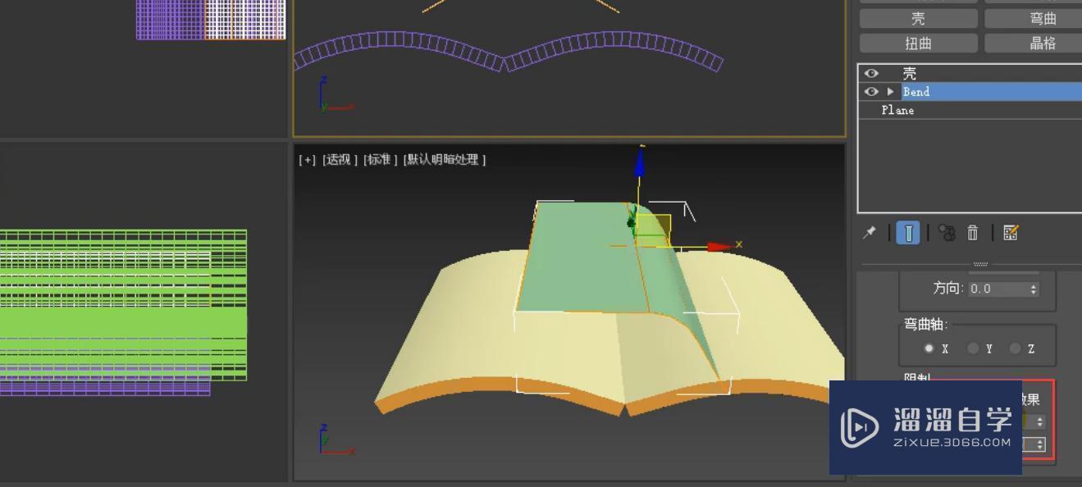Open Configure Modifier Sets icon
This screenshot has width=1082, height=487.
(1011, 233)
